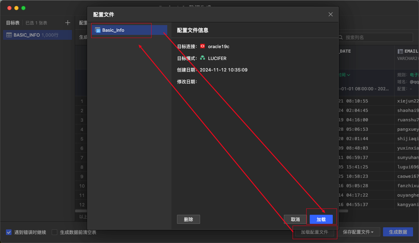Select the Basic_Info profile in the list
The width and height of the screenshot is (419, 243).
[x=129, y=30]
